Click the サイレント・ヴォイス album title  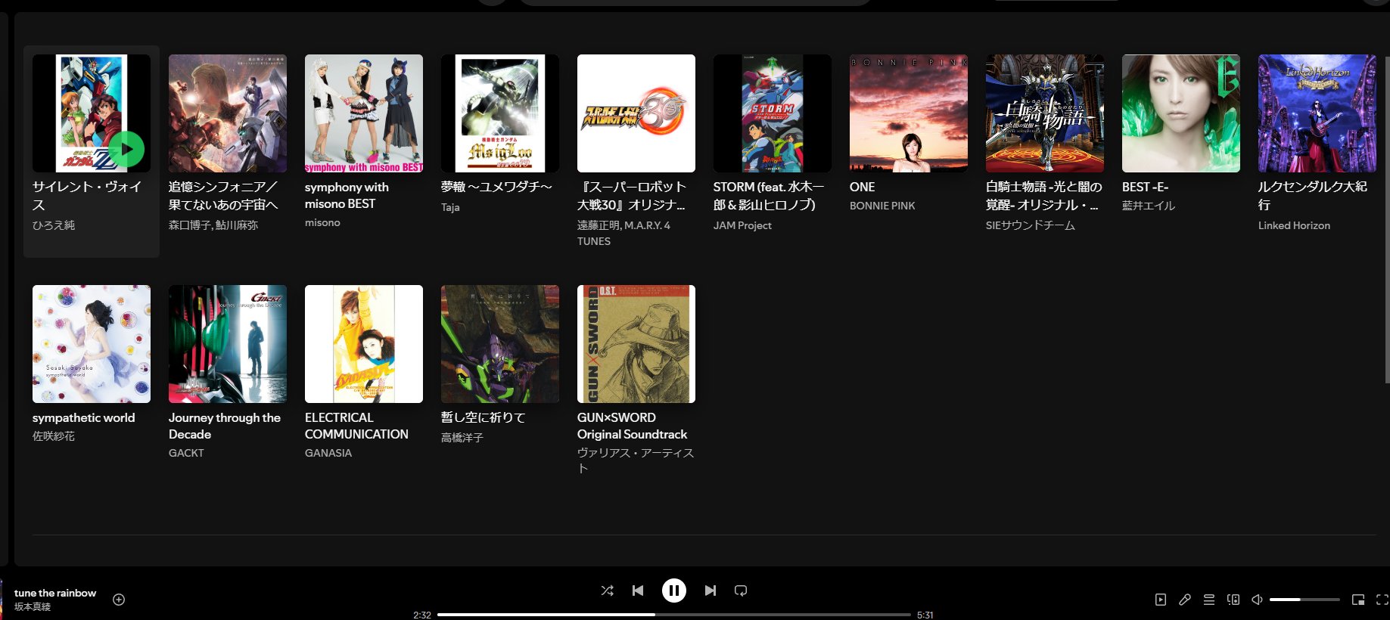click(x=87, y=195)
